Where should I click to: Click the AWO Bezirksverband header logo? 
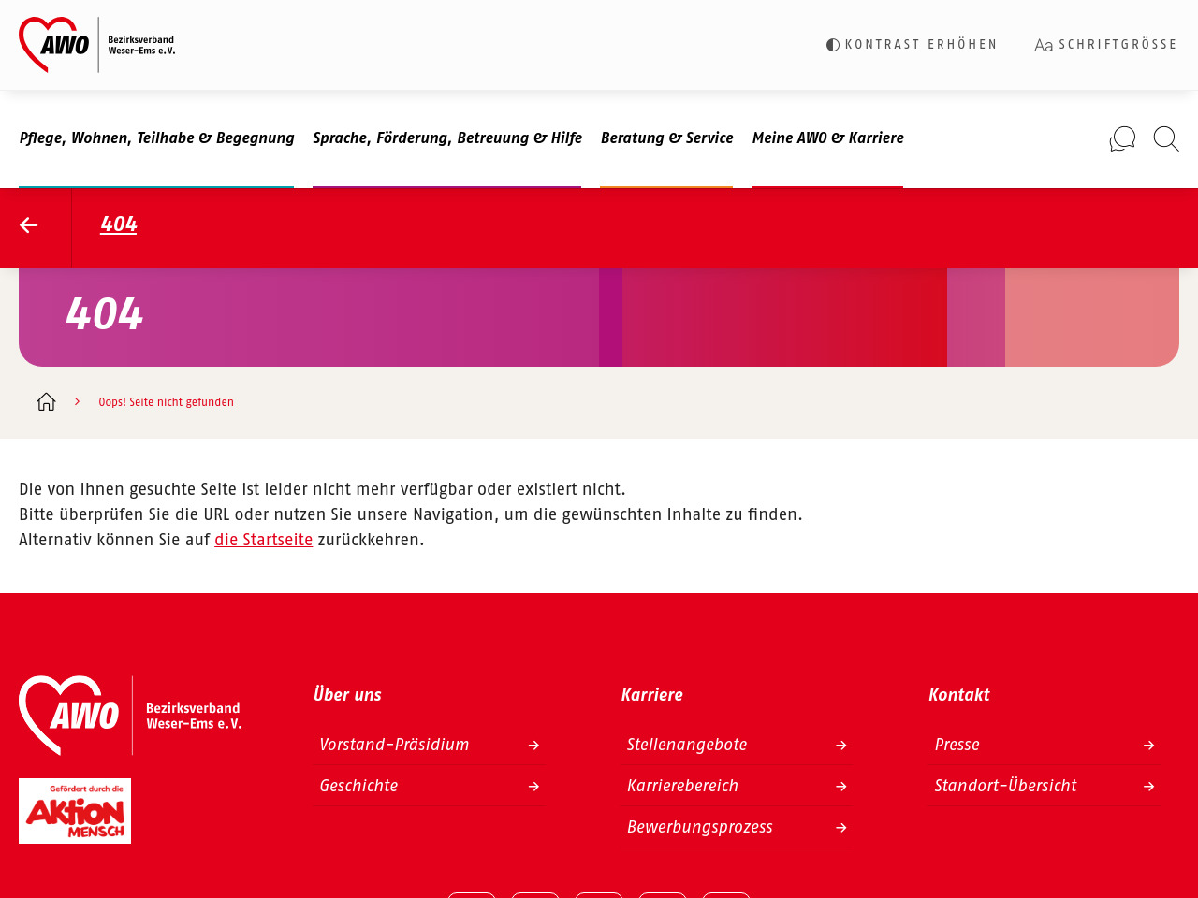coord(97,45)
